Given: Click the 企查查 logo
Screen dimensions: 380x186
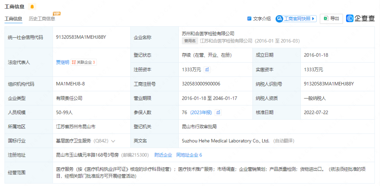Looking at the screenshot, I should 360,18.
